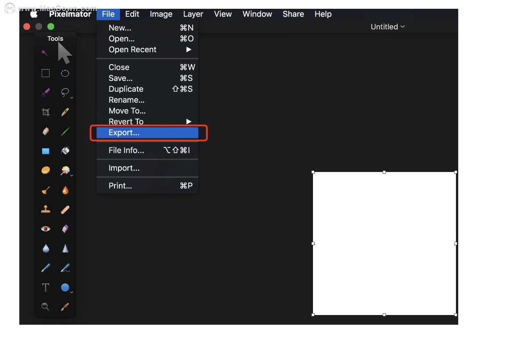Activate the Blur water-drop tool

(45, 248)
